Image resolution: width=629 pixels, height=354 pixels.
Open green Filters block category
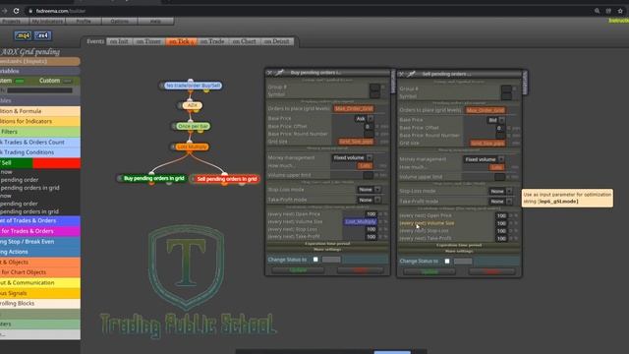tap(39, 132)
